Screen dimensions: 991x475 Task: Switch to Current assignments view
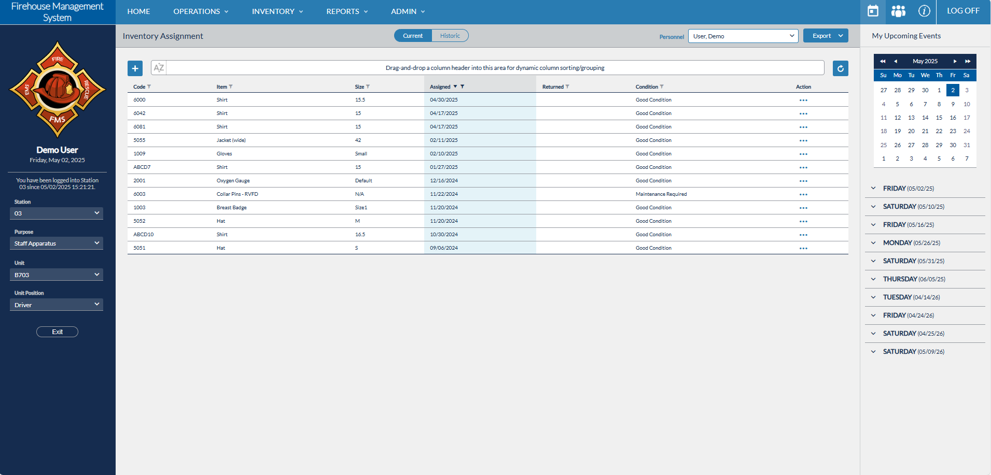(413, 36)
